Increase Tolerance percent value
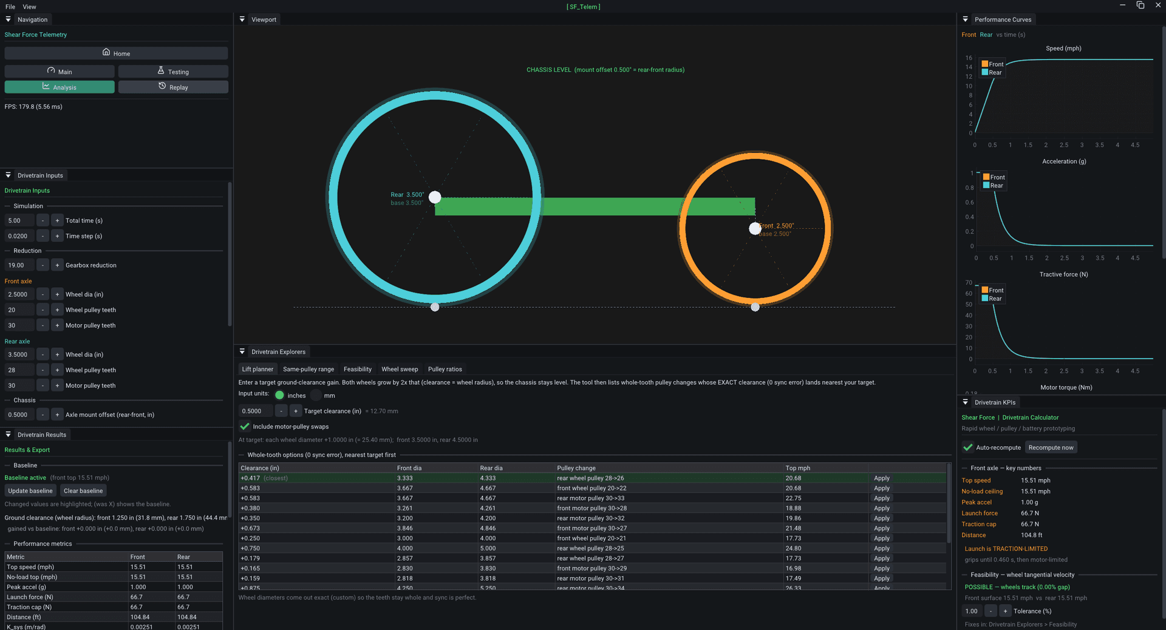 (1005, 611)
